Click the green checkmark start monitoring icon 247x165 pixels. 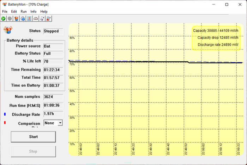pos(3,19)
